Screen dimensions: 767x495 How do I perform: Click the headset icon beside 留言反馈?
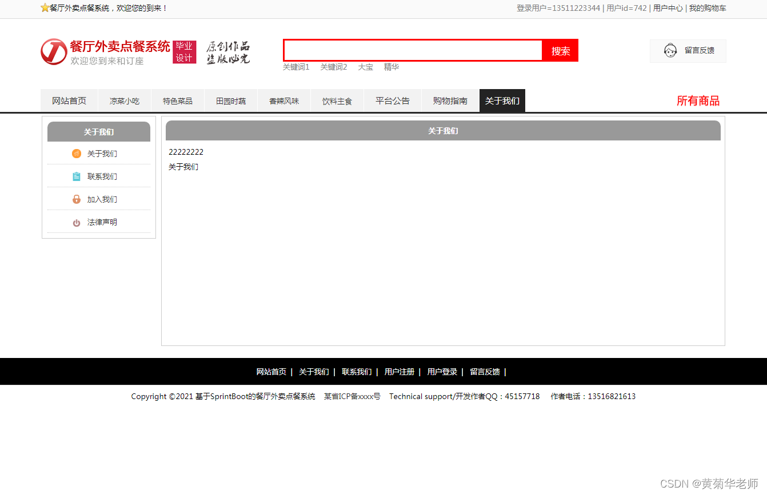[x=670, y=51]
